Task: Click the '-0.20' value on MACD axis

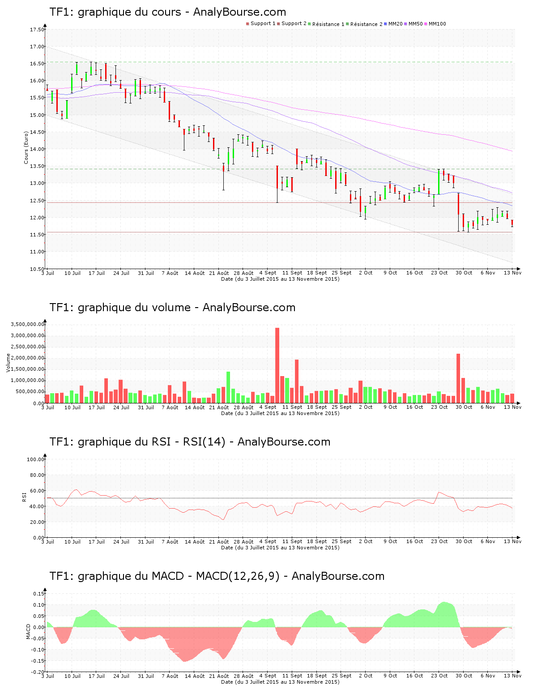Action: (x=38, y=672)
